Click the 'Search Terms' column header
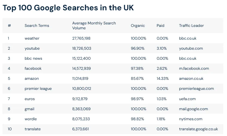227x136 pixels. [x=37, y=26]
